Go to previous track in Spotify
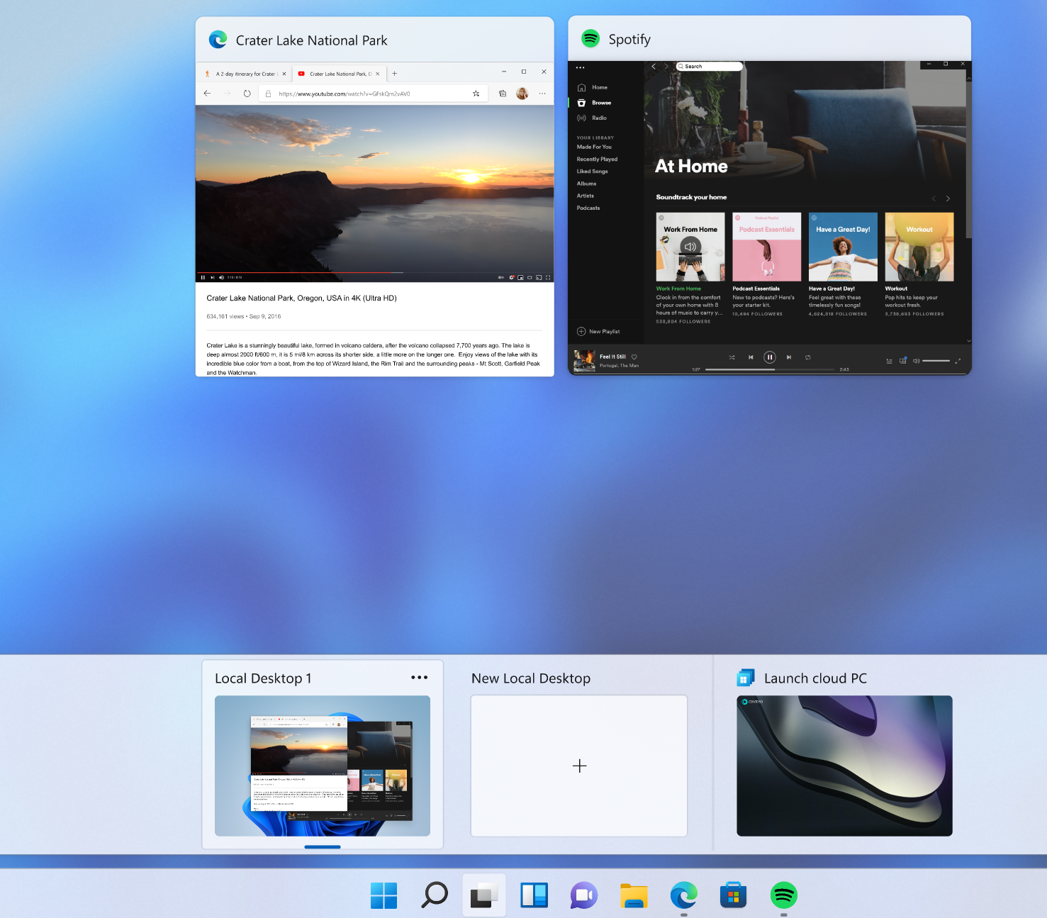The height and width of the screenshot is (918, 1047). [751, 357]
